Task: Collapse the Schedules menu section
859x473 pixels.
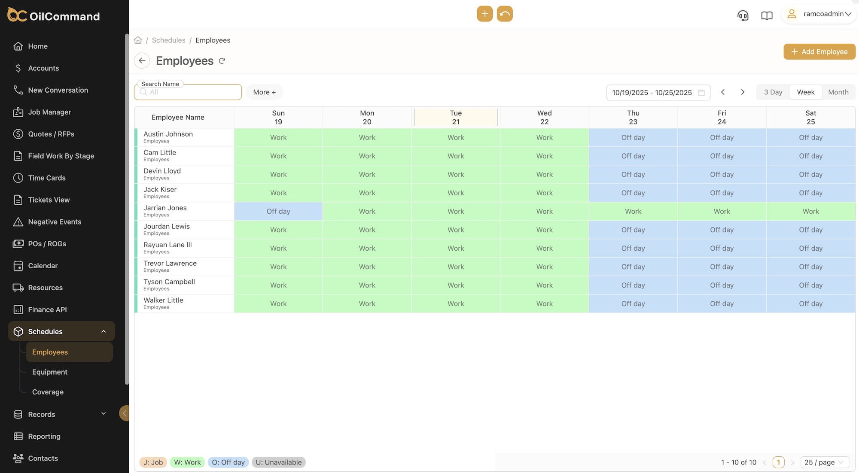Action: coord(104,331)
